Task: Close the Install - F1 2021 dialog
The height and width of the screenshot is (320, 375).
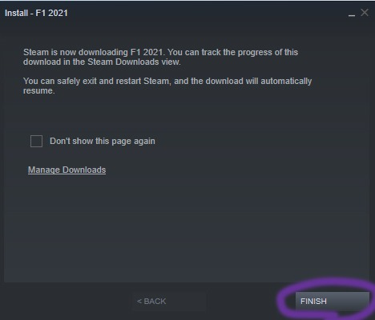Action: (x=365, y=13)
